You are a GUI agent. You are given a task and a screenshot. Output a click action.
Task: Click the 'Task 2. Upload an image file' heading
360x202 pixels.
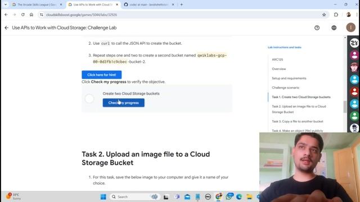click(146, 158)
